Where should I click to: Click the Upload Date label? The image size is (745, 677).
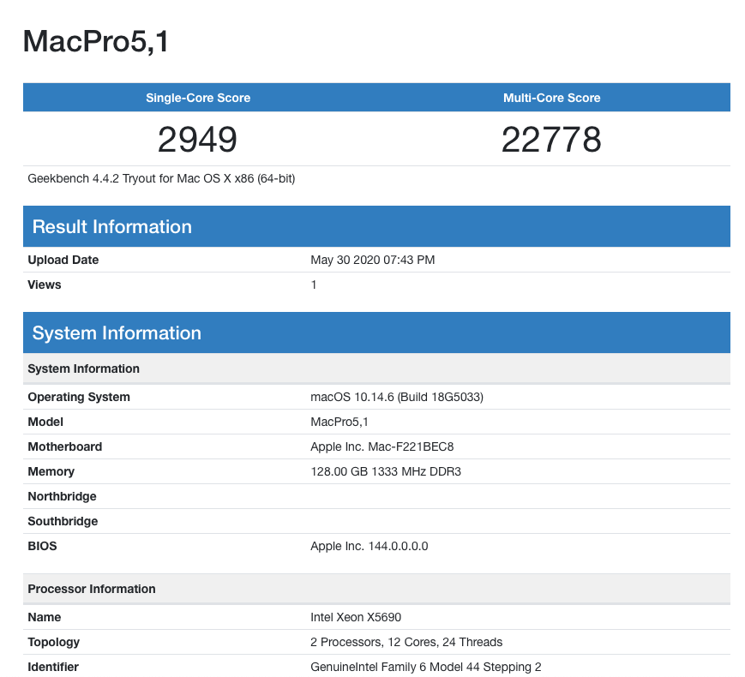click(63, 260)
